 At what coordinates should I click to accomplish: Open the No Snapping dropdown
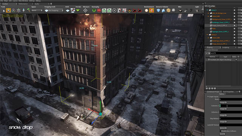point(54,11)
